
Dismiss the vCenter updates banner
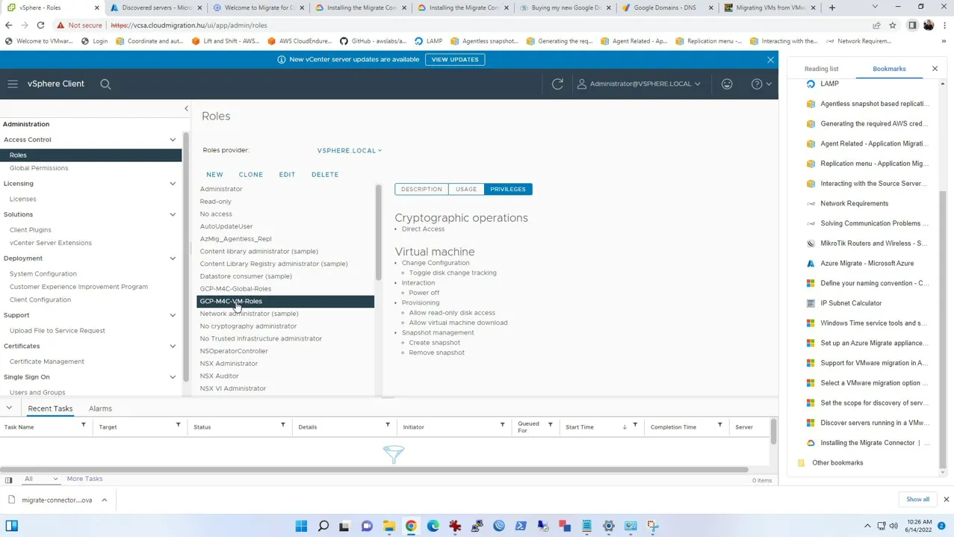770,60
